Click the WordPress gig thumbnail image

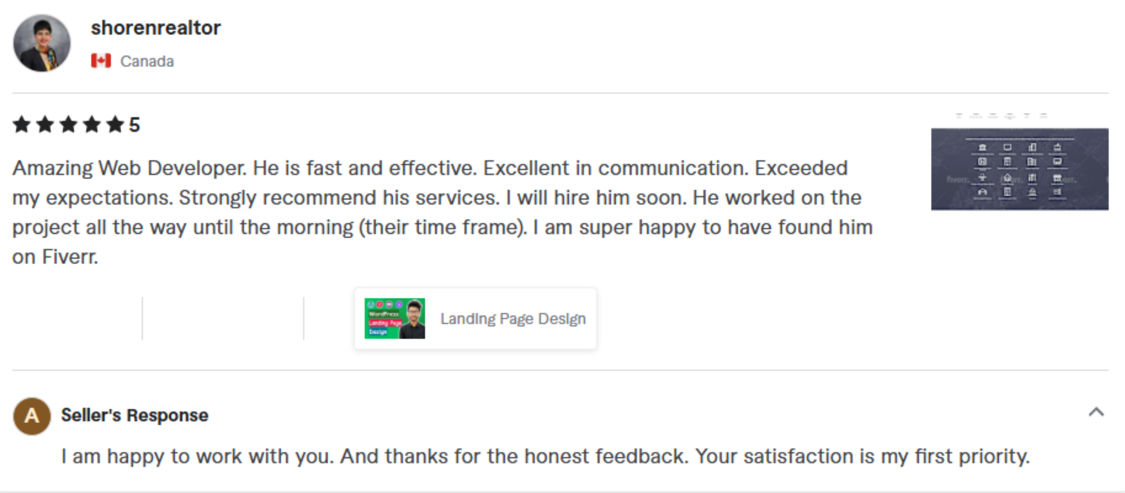pyautogui.click(x=394, y=318)
